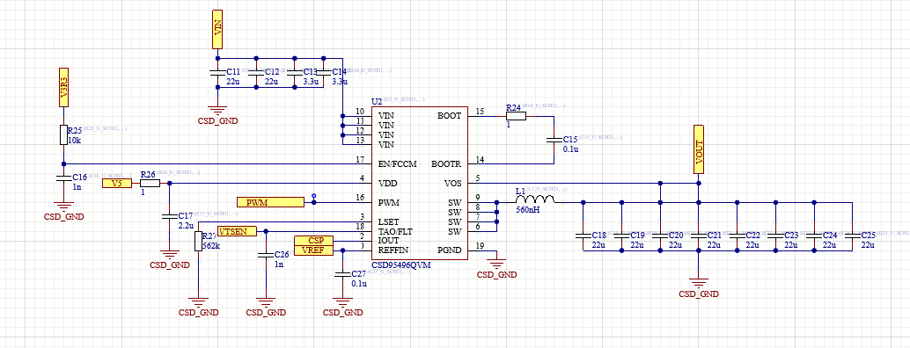This screenshot has width=910, height=348.
Task: Select the output capacitor C18 symbol
Action: pyautogui.click(x=583, y=236)
